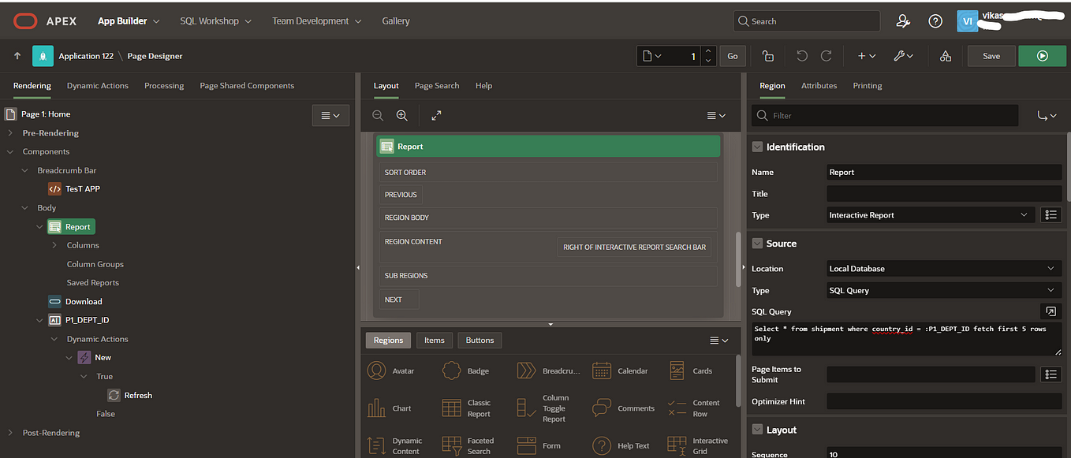Open the help question mark icon
The image size is (1071, 458).
point(935,21)
